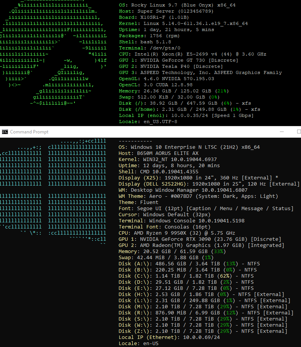Click the cyan Windows ASCII logo

point(53,192)
